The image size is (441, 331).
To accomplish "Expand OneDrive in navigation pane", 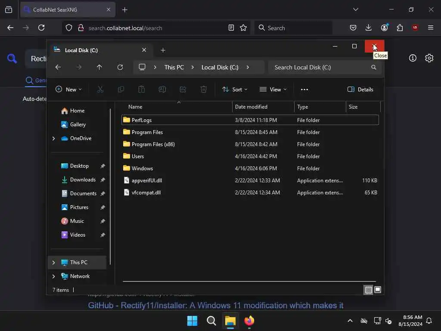I will tap(53, 138).
